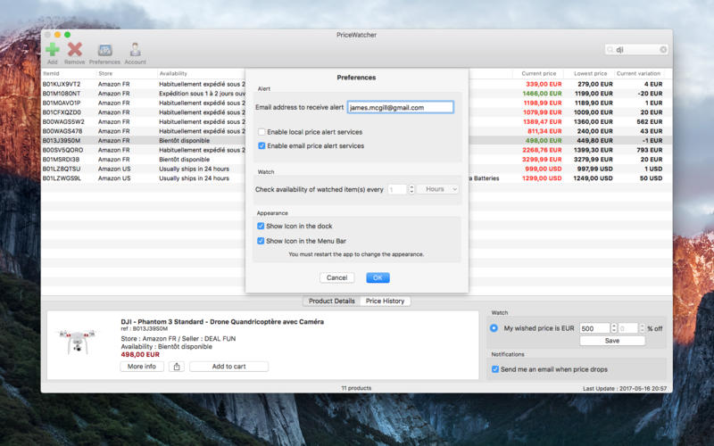Click the Phantom 3 drone thumbnail

coord(78,342)
